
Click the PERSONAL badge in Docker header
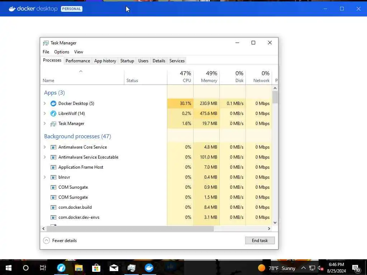(x=72, y=9)
